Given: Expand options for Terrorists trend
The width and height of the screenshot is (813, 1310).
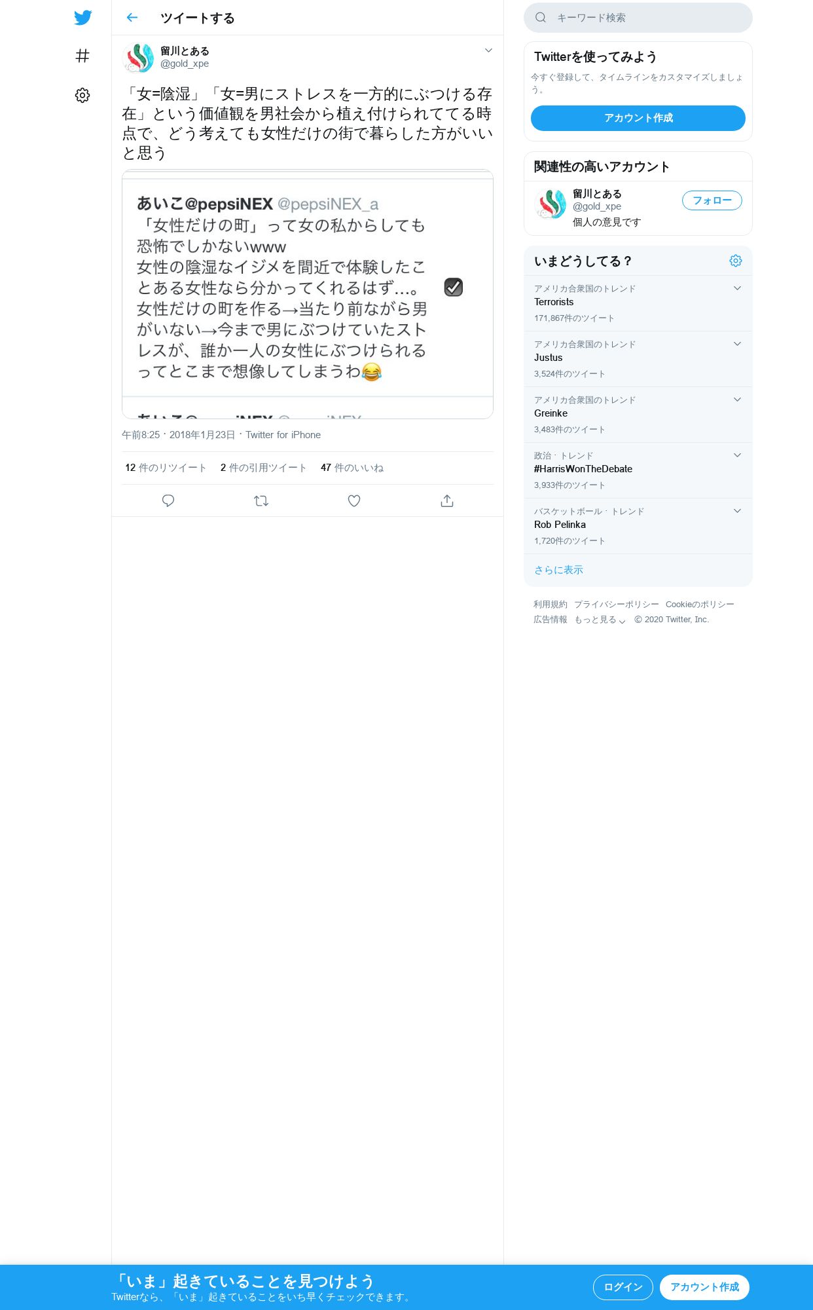Looking at the screenshot, I should coord(737,288).
